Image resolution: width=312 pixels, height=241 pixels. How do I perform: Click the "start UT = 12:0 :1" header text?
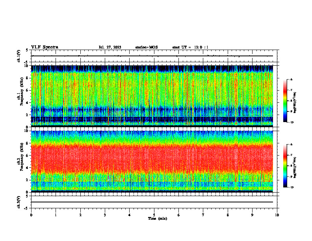(x=190, y=47)
